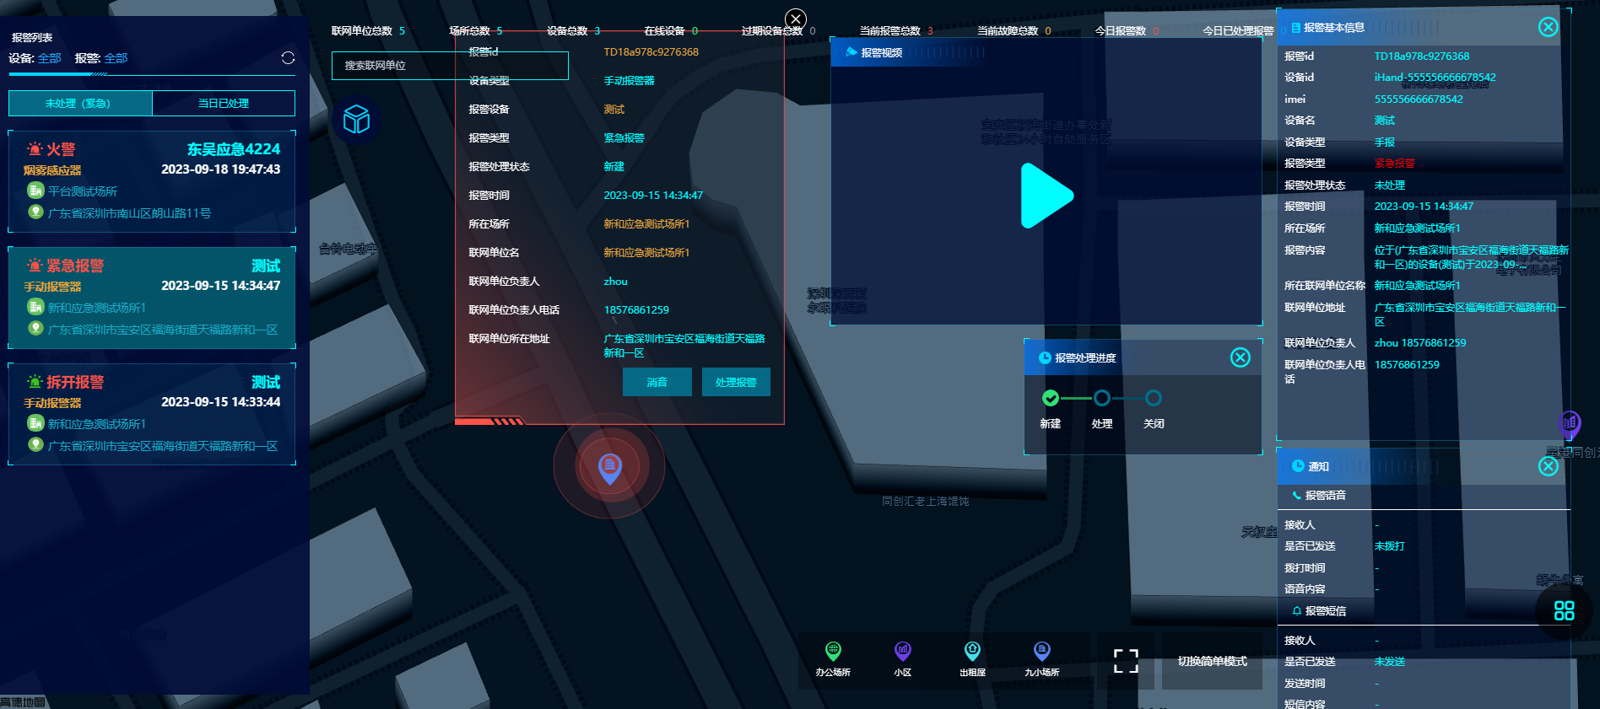Click 切换简单模式 button
This screenshot has height=709, width=1600.
click(x=1213, y=661)
